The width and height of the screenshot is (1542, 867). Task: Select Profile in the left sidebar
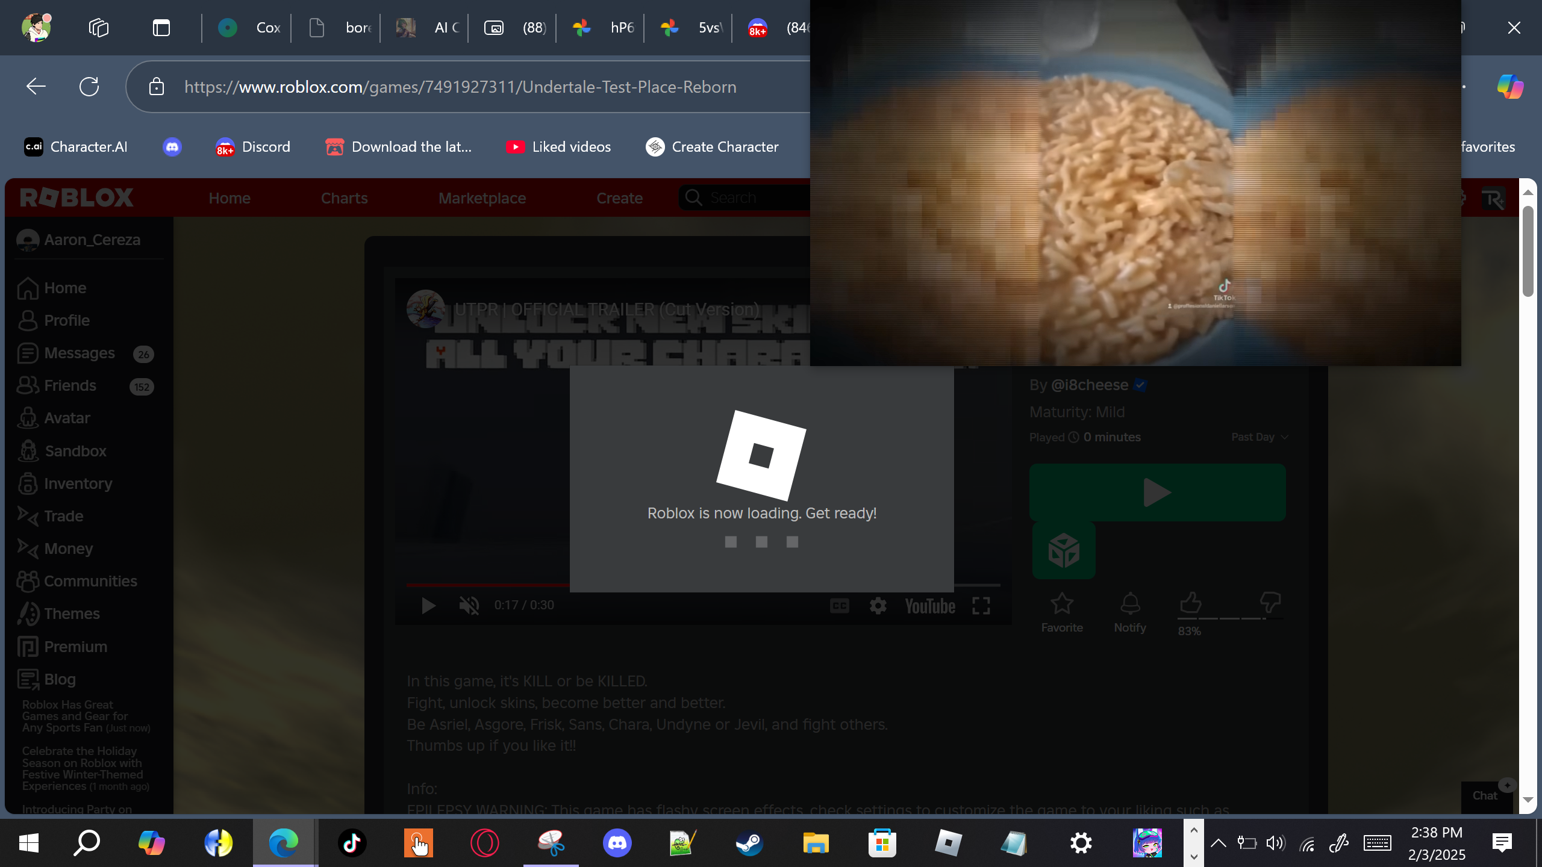pos(54,320)
